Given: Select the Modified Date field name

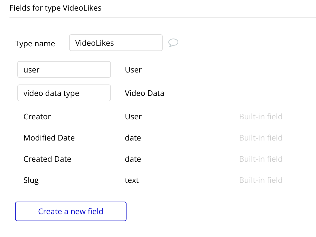Looking at the screenshot, I should tap(49, 138).
